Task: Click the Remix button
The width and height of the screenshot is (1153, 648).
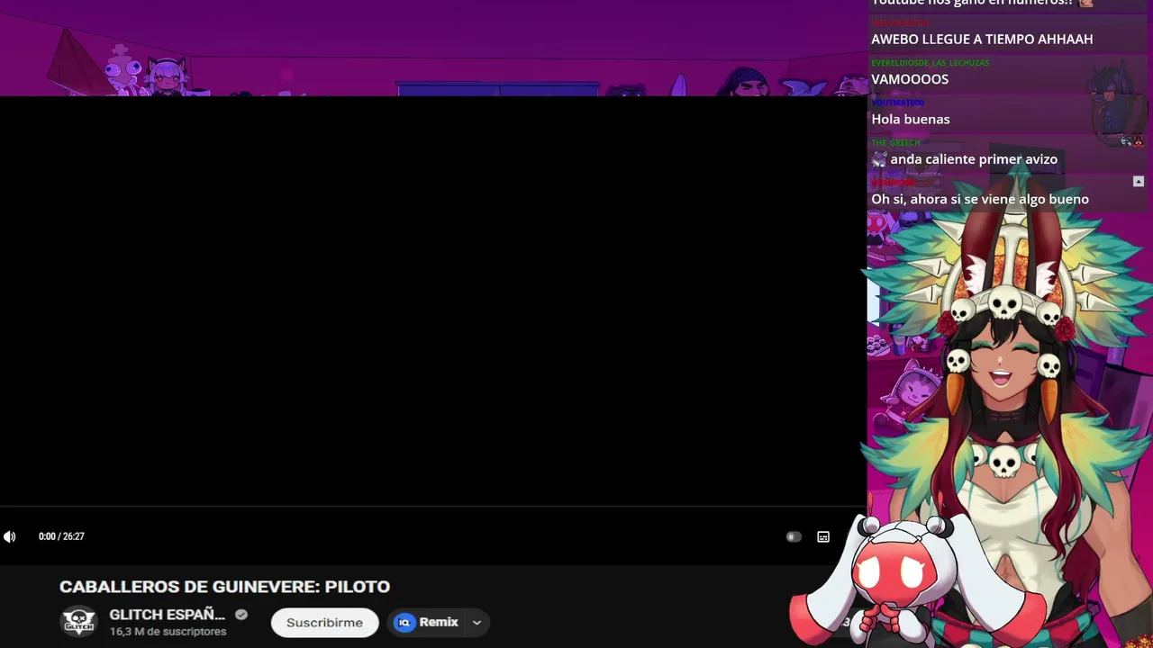Action: 428,622
